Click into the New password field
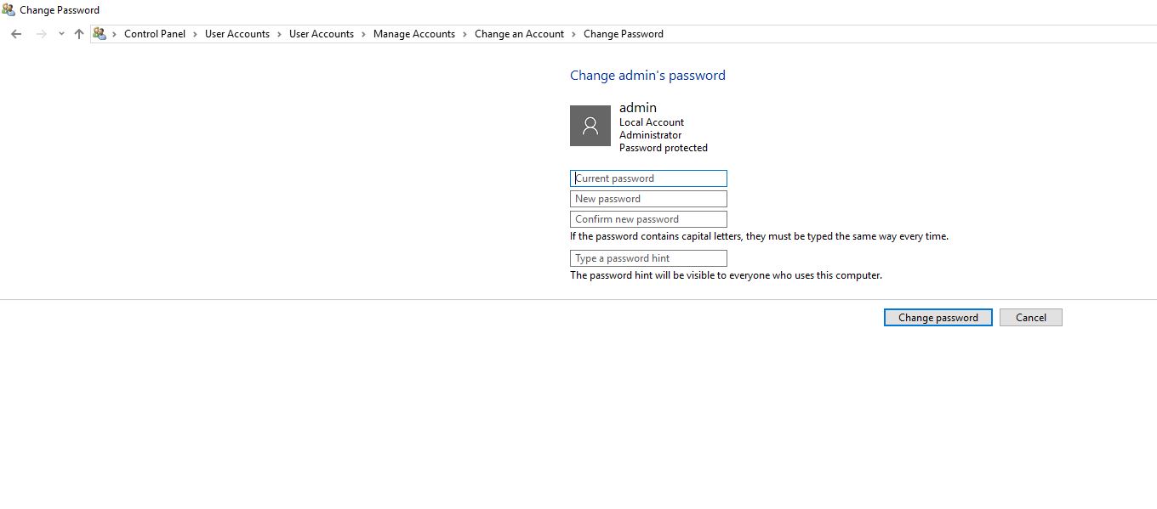 point(648,199)
